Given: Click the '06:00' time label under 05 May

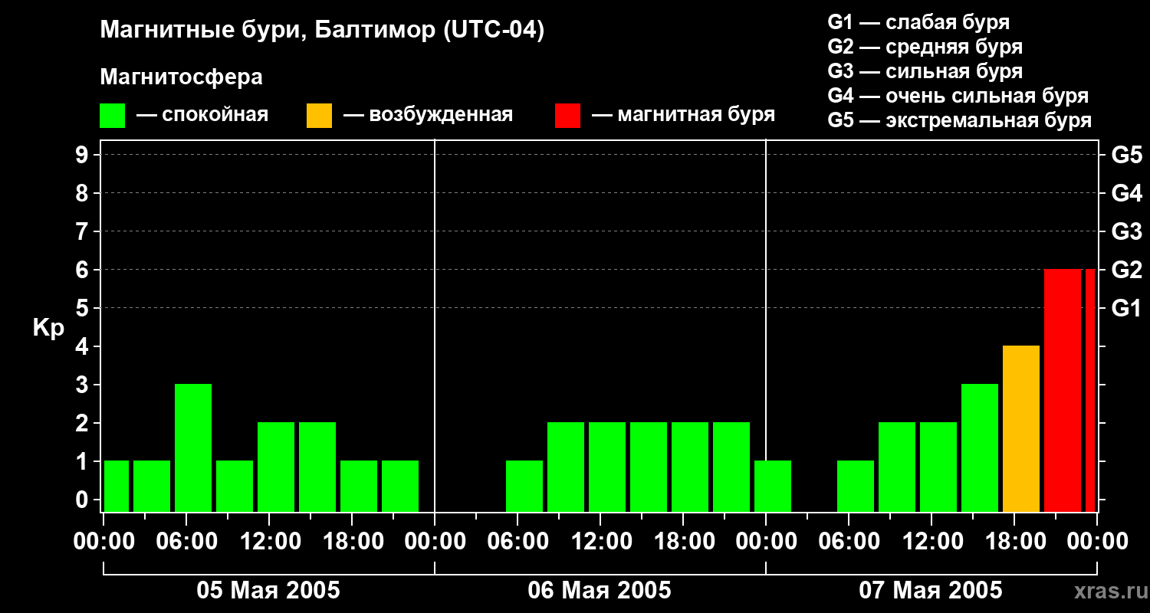Looking at the screenshot, I should tap(186, 542).
